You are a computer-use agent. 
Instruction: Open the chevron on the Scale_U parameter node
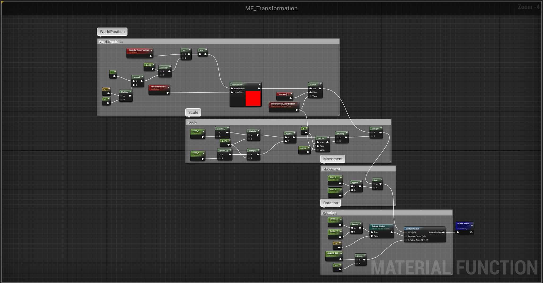203,131
